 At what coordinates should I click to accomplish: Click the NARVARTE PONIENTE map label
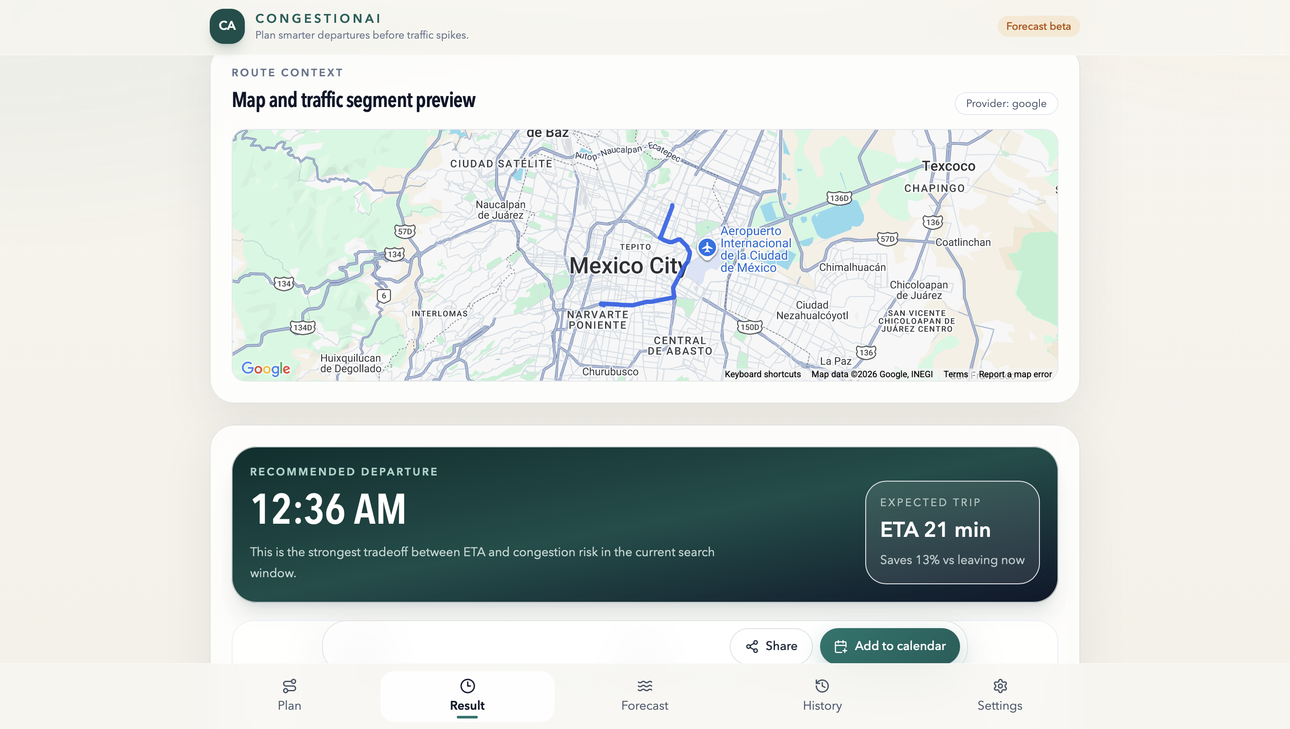pyautogui.click(x=598, y=320)
